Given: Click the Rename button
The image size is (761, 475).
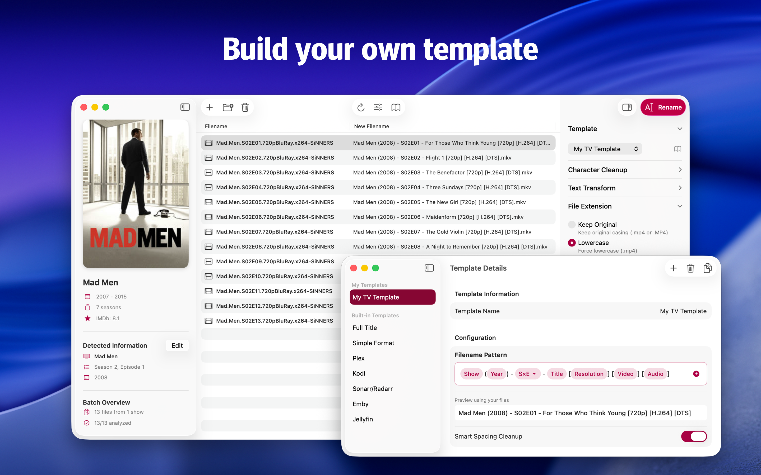Looking at the screenshot, I should [x=663, y=107].
